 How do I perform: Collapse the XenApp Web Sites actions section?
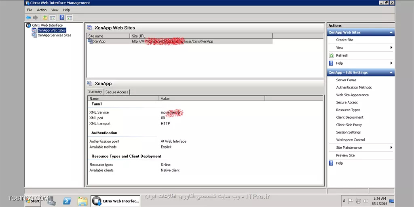391,32
